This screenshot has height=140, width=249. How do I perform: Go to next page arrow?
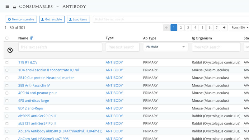click(224, 28)
